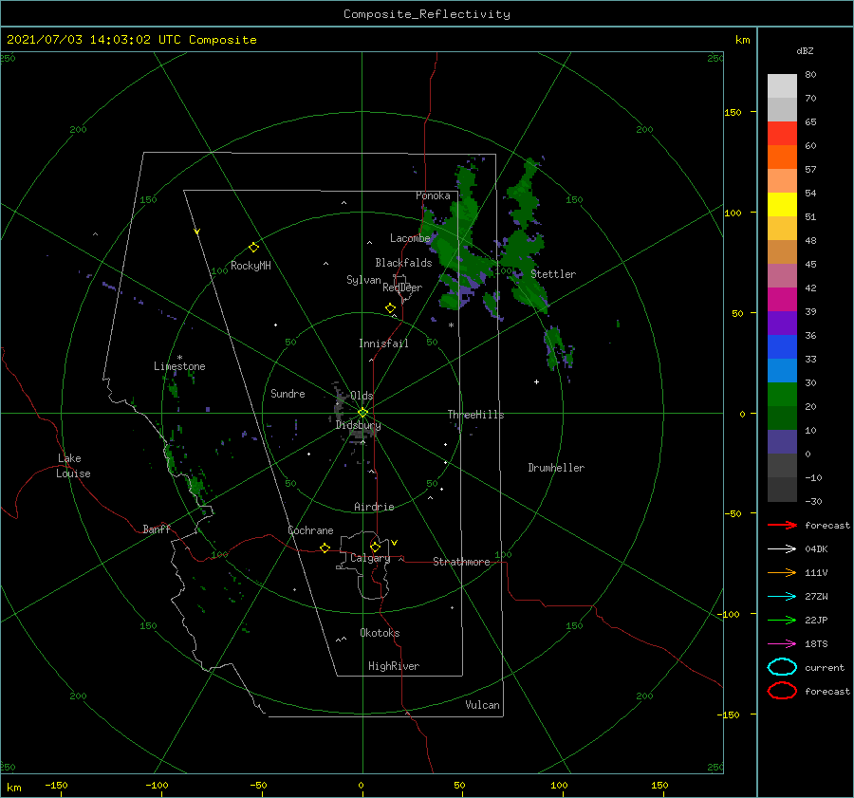854x798 pixels.
Task: Click the white 04DK arrow legend icon
Action: tap(782, 549)
